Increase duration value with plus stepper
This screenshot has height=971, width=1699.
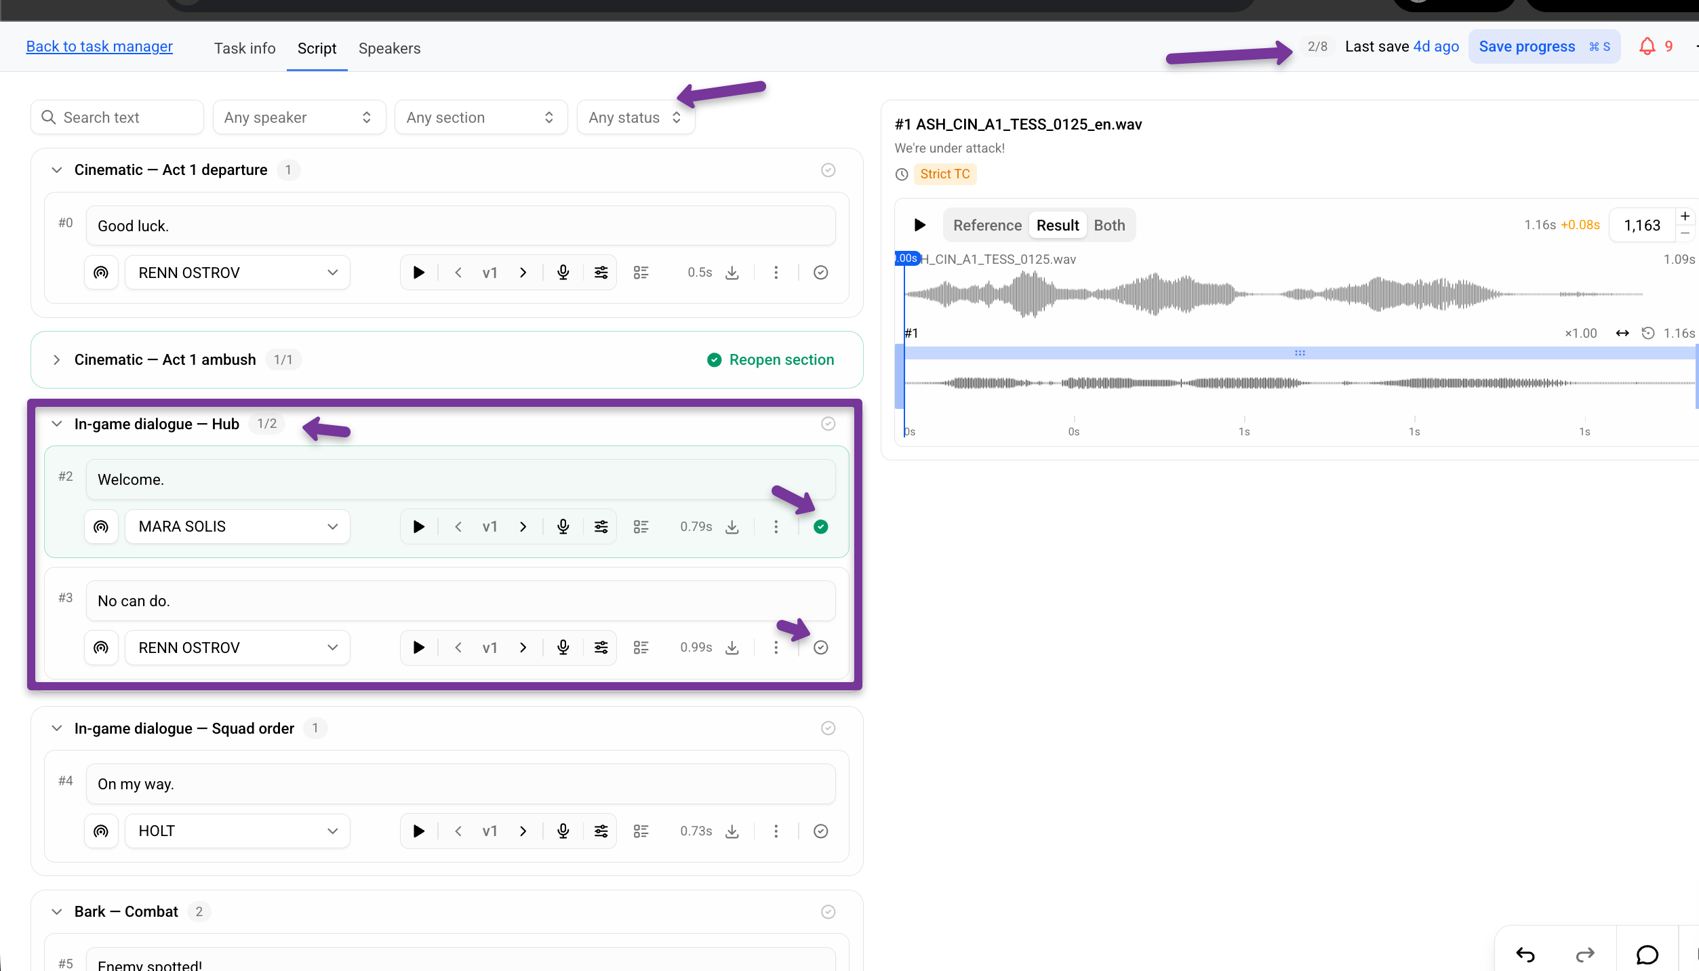(x=1685, y=216)
